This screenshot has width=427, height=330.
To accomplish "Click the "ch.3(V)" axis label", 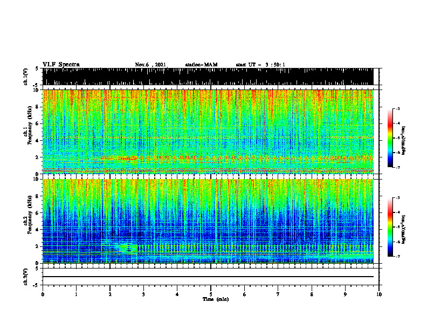I will tap(25, 277).
